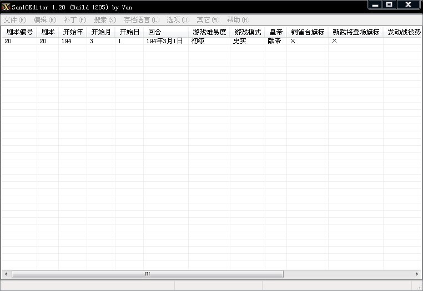Open the 补丁(P) menu

pos(74,20)
